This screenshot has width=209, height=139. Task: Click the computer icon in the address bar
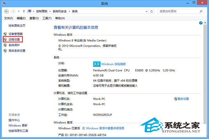click(x=30, y=11)
